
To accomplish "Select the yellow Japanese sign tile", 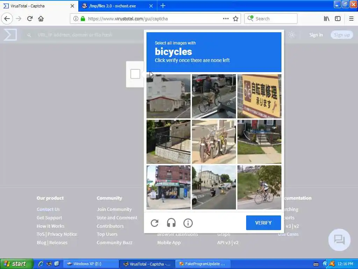I will 259,96.
